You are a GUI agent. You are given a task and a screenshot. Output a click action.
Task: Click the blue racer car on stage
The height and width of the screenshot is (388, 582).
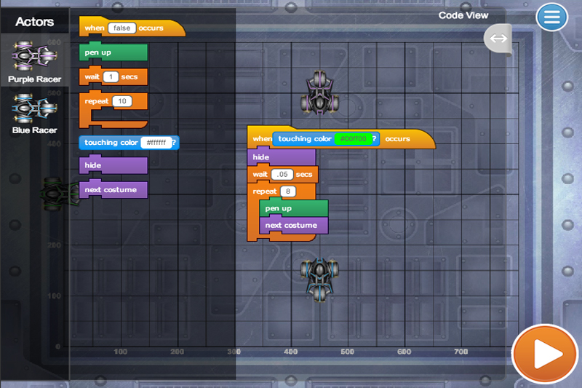[319, 280]
